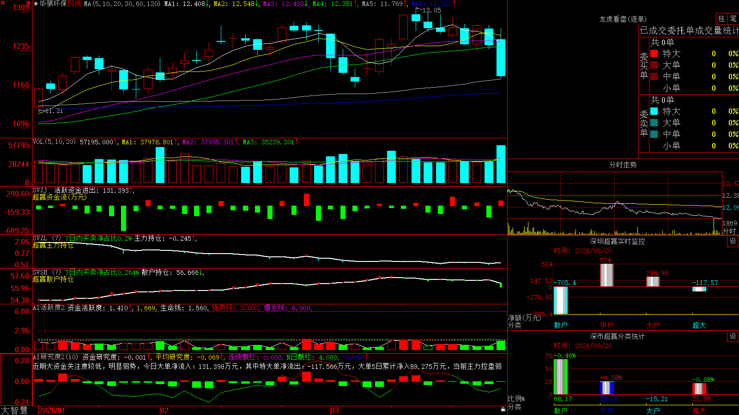Screen dimensions: 739x415
Task: Click the 02 month marker on timeline
Action: click(164, 410)
